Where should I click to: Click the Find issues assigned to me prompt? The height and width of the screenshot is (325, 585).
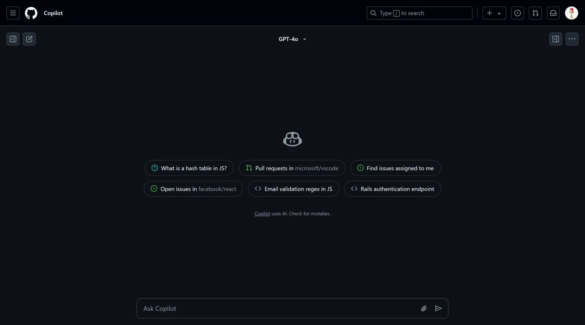395,168
